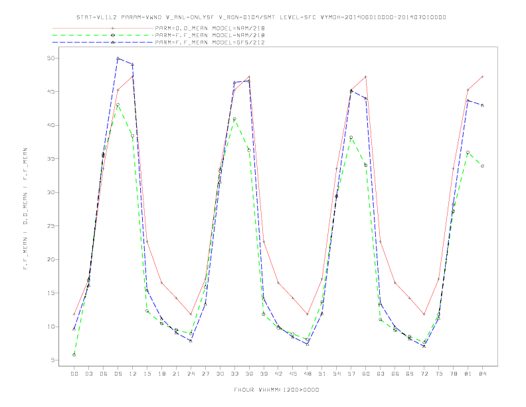Click y-axis tick label 45
The height and width of the screenshot is (407, 526).
(50, 92)
